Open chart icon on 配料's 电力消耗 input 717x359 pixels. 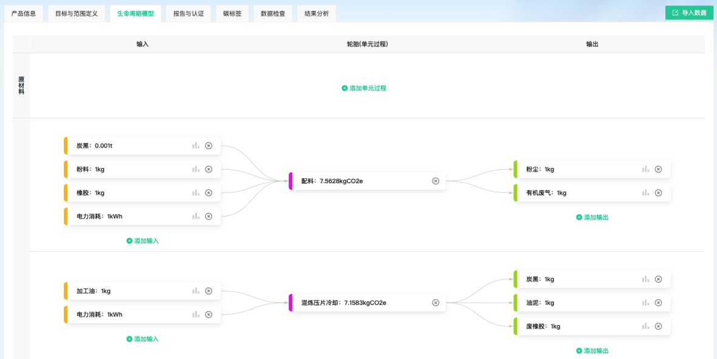coord(196,216)
